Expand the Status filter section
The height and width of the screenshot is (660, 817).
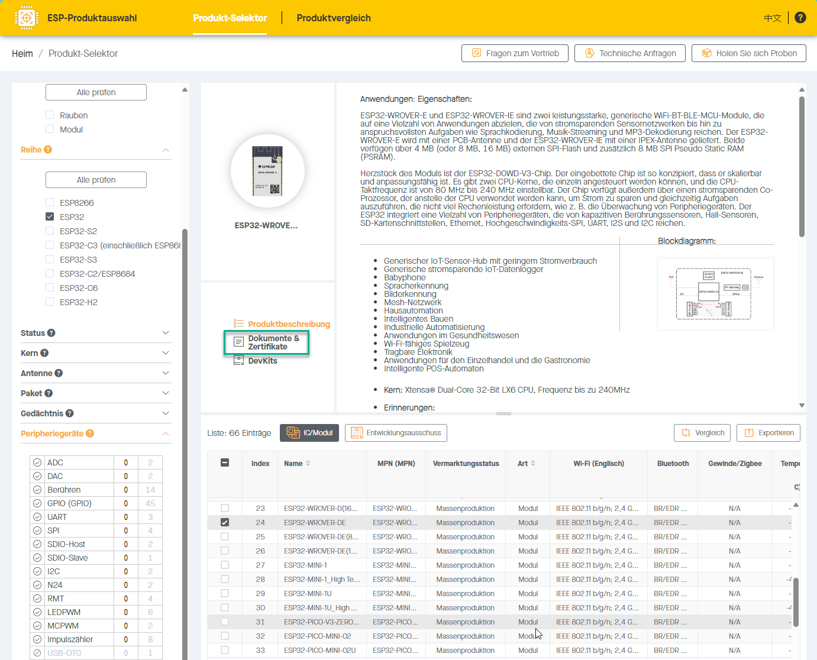(x=166, y=333)
